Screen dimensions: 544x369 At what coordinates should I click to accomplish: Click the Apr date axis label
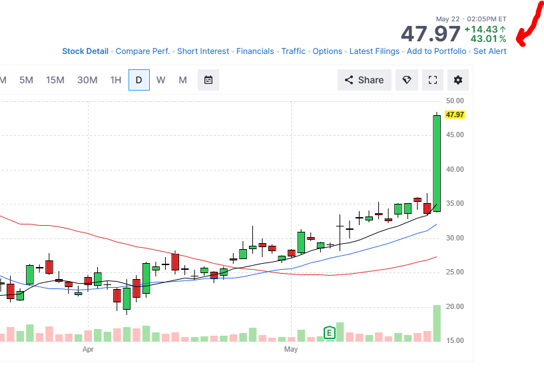tap(88, 349)
